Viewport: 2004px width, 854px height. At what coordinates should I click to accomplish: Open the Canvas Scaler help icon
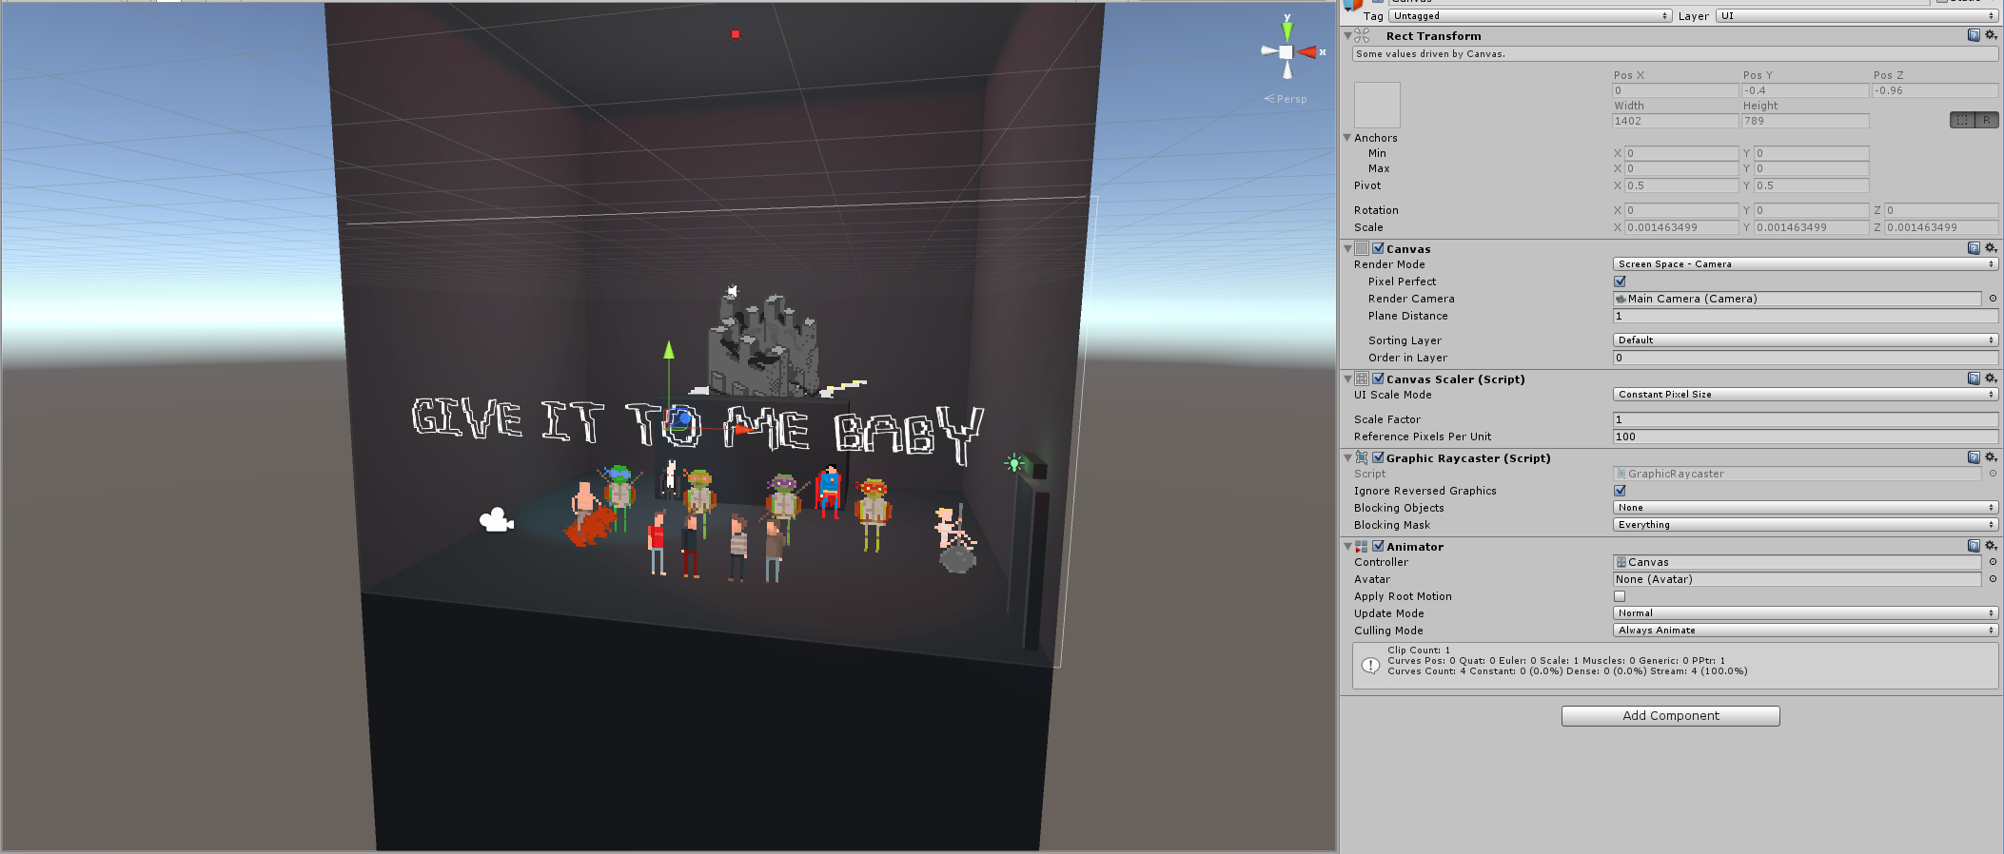tap(1974, 378)
